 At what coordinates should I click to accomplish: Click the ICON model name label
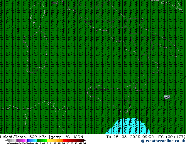click(x=78, y=137)
